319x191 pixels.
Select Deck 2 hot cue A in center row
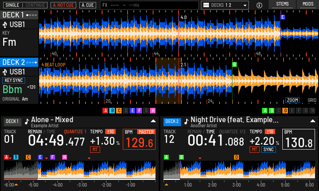265,111
